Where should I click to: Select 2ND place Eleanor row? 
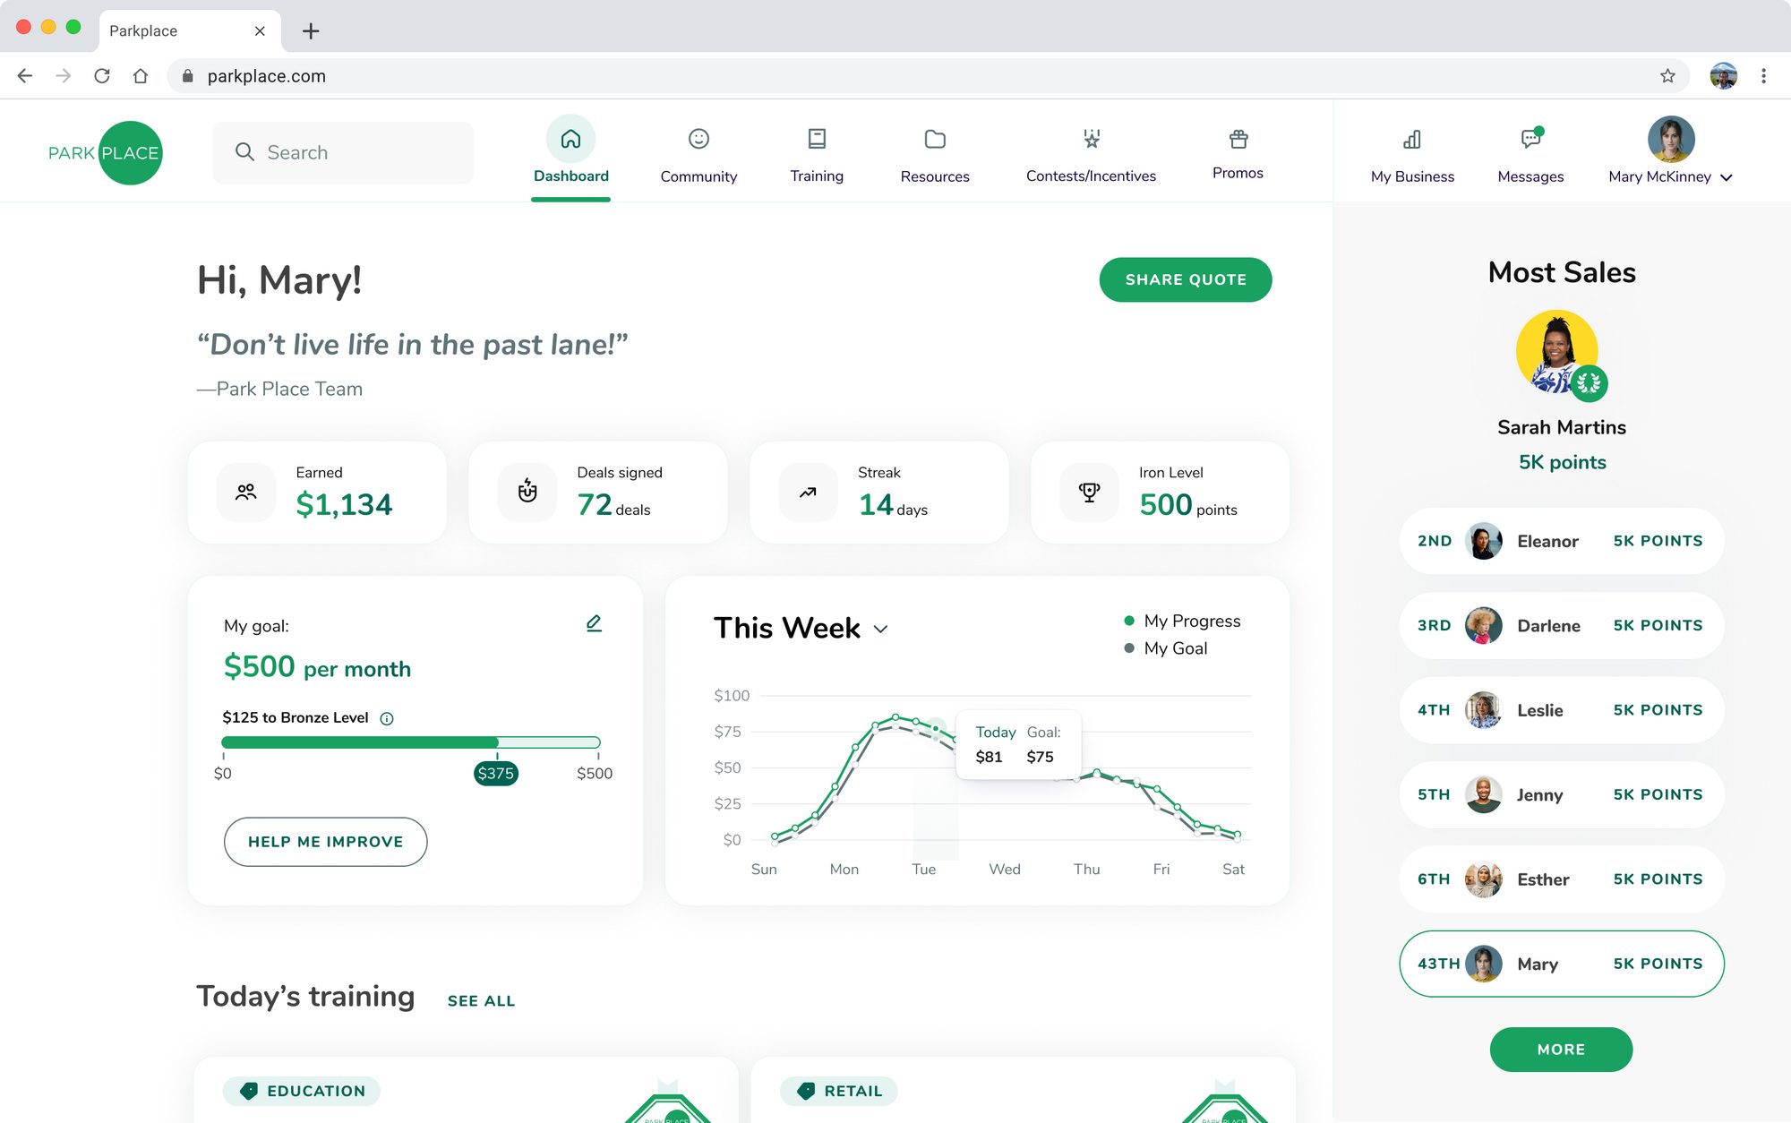point(1562,541)
